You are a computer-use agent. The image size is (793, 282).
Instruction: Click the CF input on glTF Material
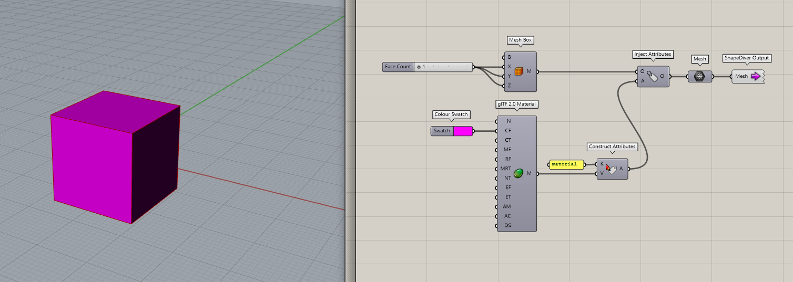click(507, 131)
